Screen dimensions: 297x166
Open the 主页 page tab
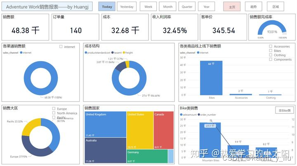point(232,7)
